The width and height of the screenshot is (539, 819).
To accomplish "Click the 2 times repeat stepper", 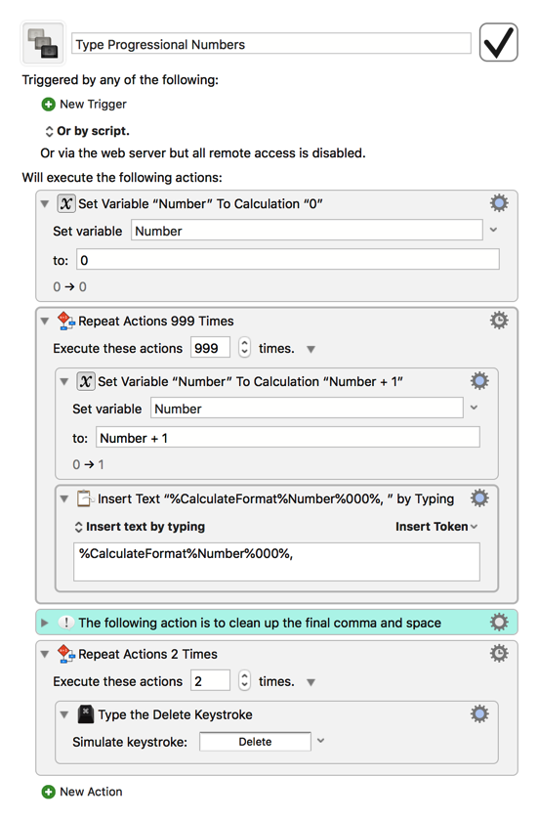I will (x=244, y=680).
